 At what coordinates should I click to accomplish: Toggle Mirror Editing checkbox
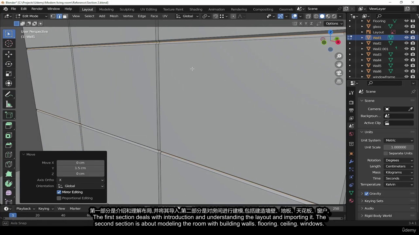point(59,192)
